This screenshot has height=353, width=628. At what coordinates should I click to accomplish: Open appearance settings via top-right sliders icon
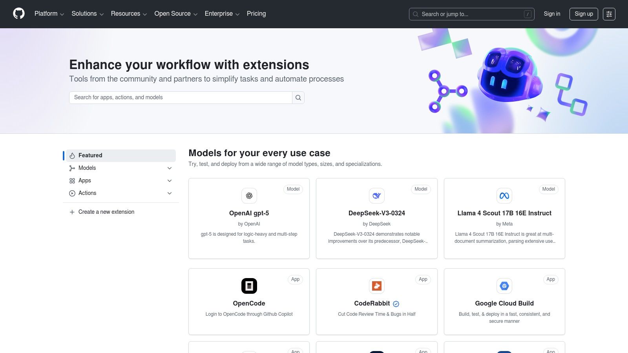click(609, 14)
